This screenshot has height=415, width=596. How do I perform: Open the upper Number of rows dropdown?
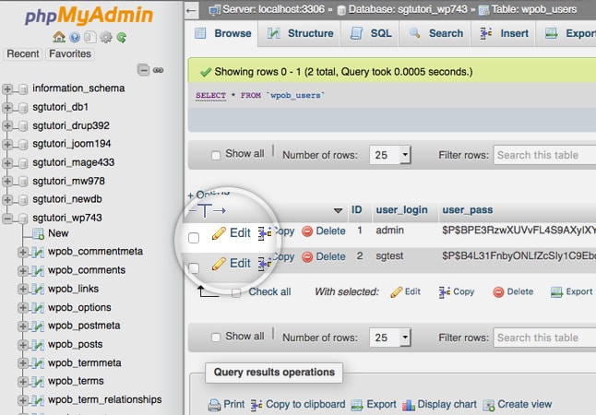coord(390,155)
